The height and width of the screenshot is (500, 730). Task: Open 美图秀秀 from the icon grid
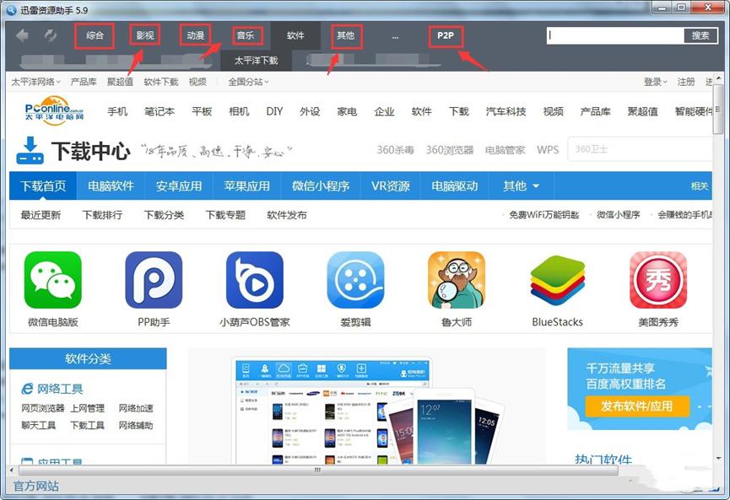point(657,282)
